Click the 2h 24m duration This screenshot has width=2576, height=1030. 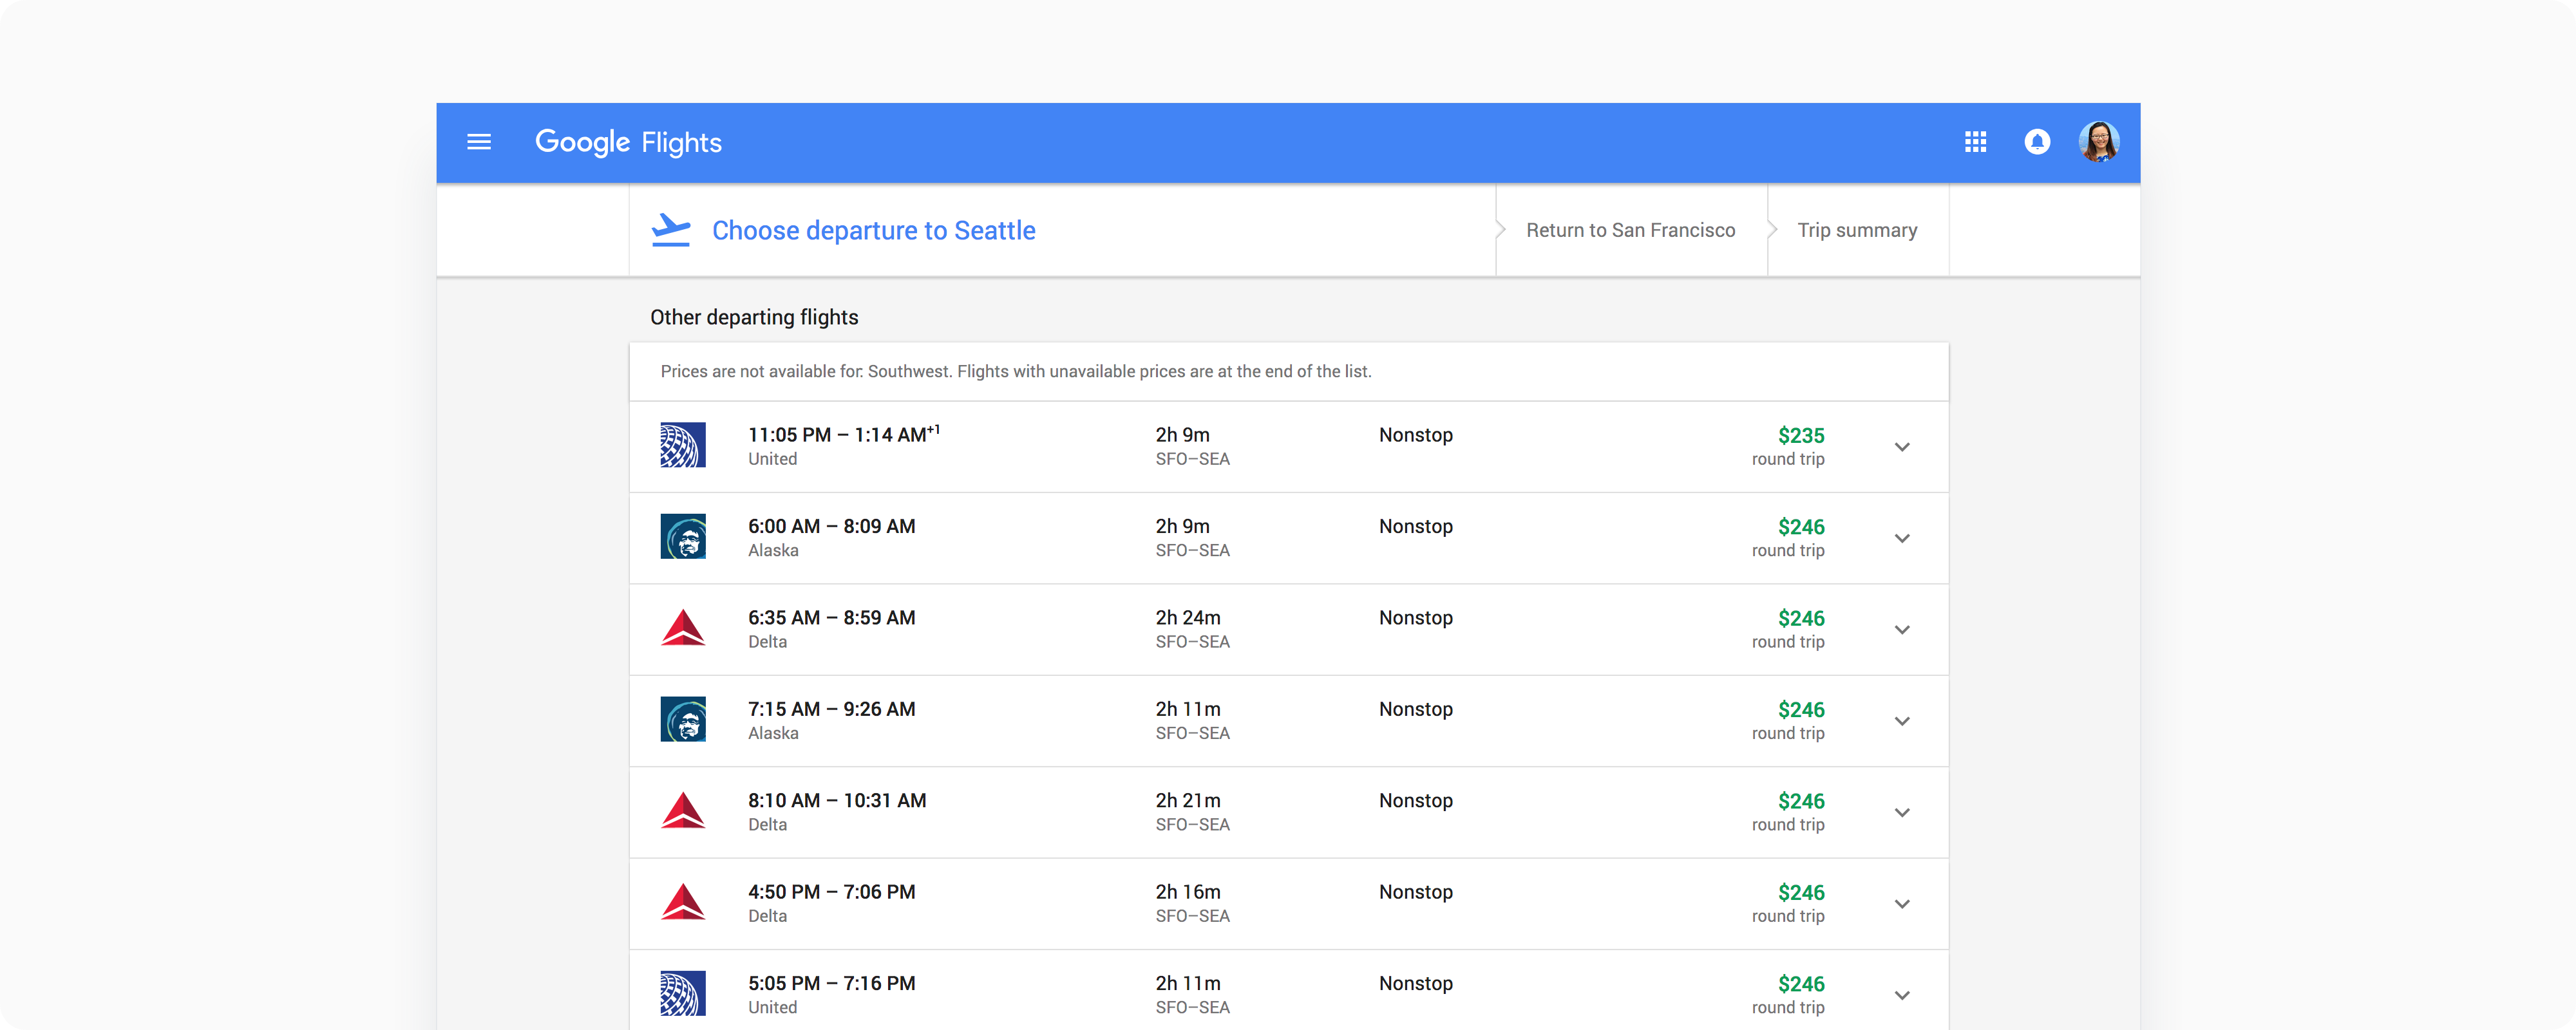1188,618
